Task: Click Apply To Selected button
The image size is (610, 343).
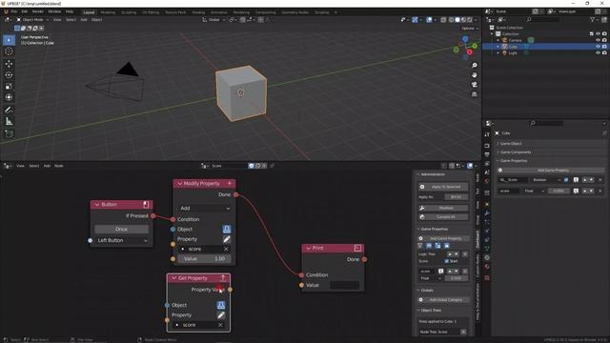Action: point(443,187)
